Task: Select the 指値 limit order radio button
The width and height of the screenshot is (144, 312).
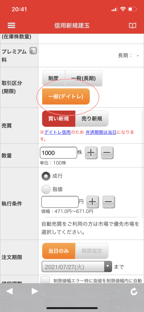Action: point(46,189)
